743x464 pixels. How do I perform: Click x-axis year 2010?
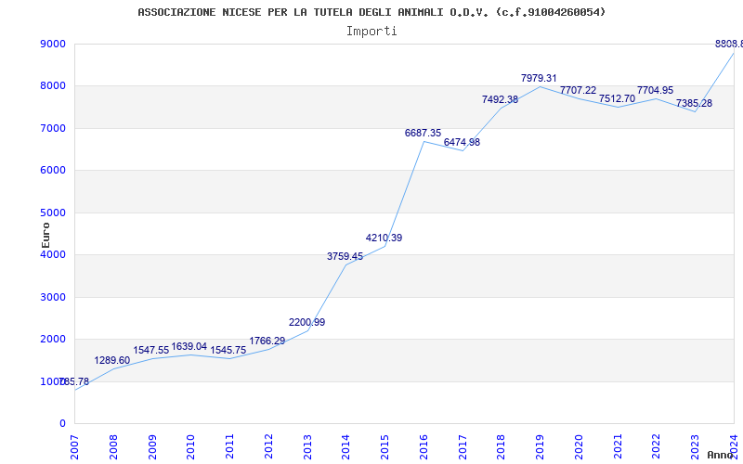[191, 446]
